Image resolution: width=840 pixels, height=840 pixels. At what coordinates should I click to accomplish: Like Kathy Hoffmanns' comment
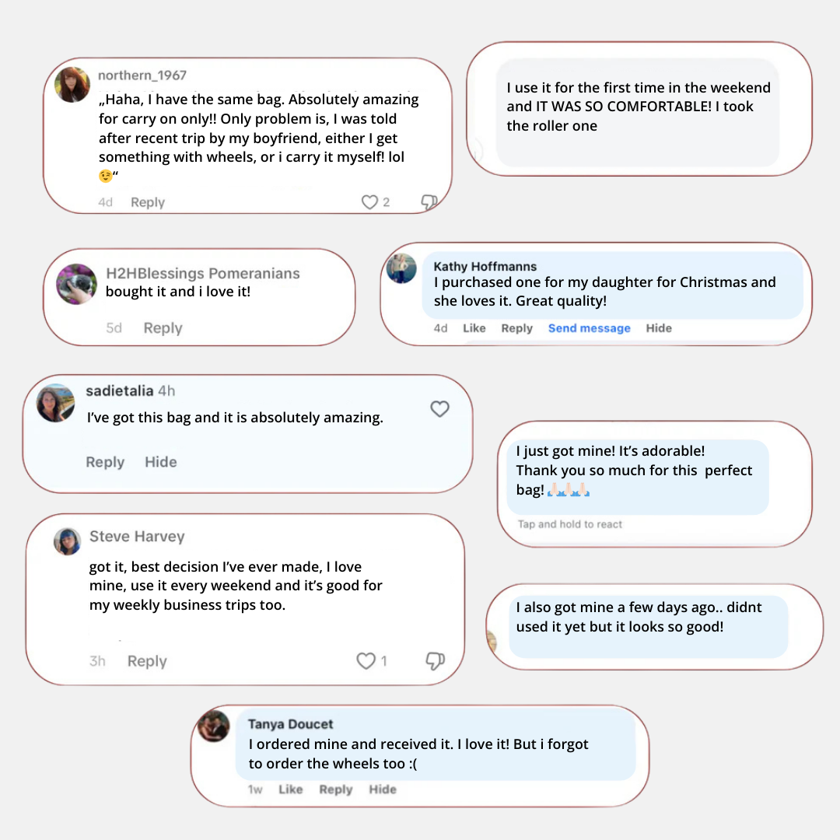pyautogui.click(x=474, y=328)
